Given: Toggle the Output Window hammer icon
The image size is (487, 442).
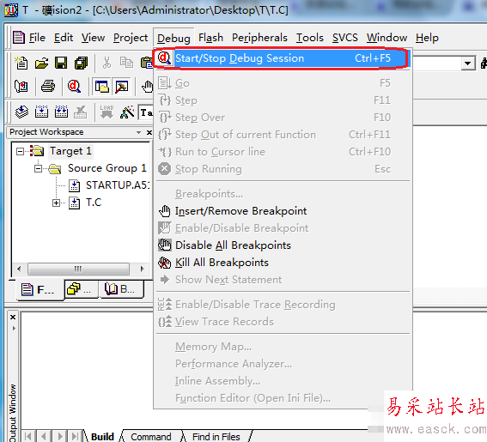Looking at the screenshot, I should pos(121,87).
